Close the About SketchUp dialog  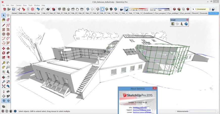coord(155,88)
